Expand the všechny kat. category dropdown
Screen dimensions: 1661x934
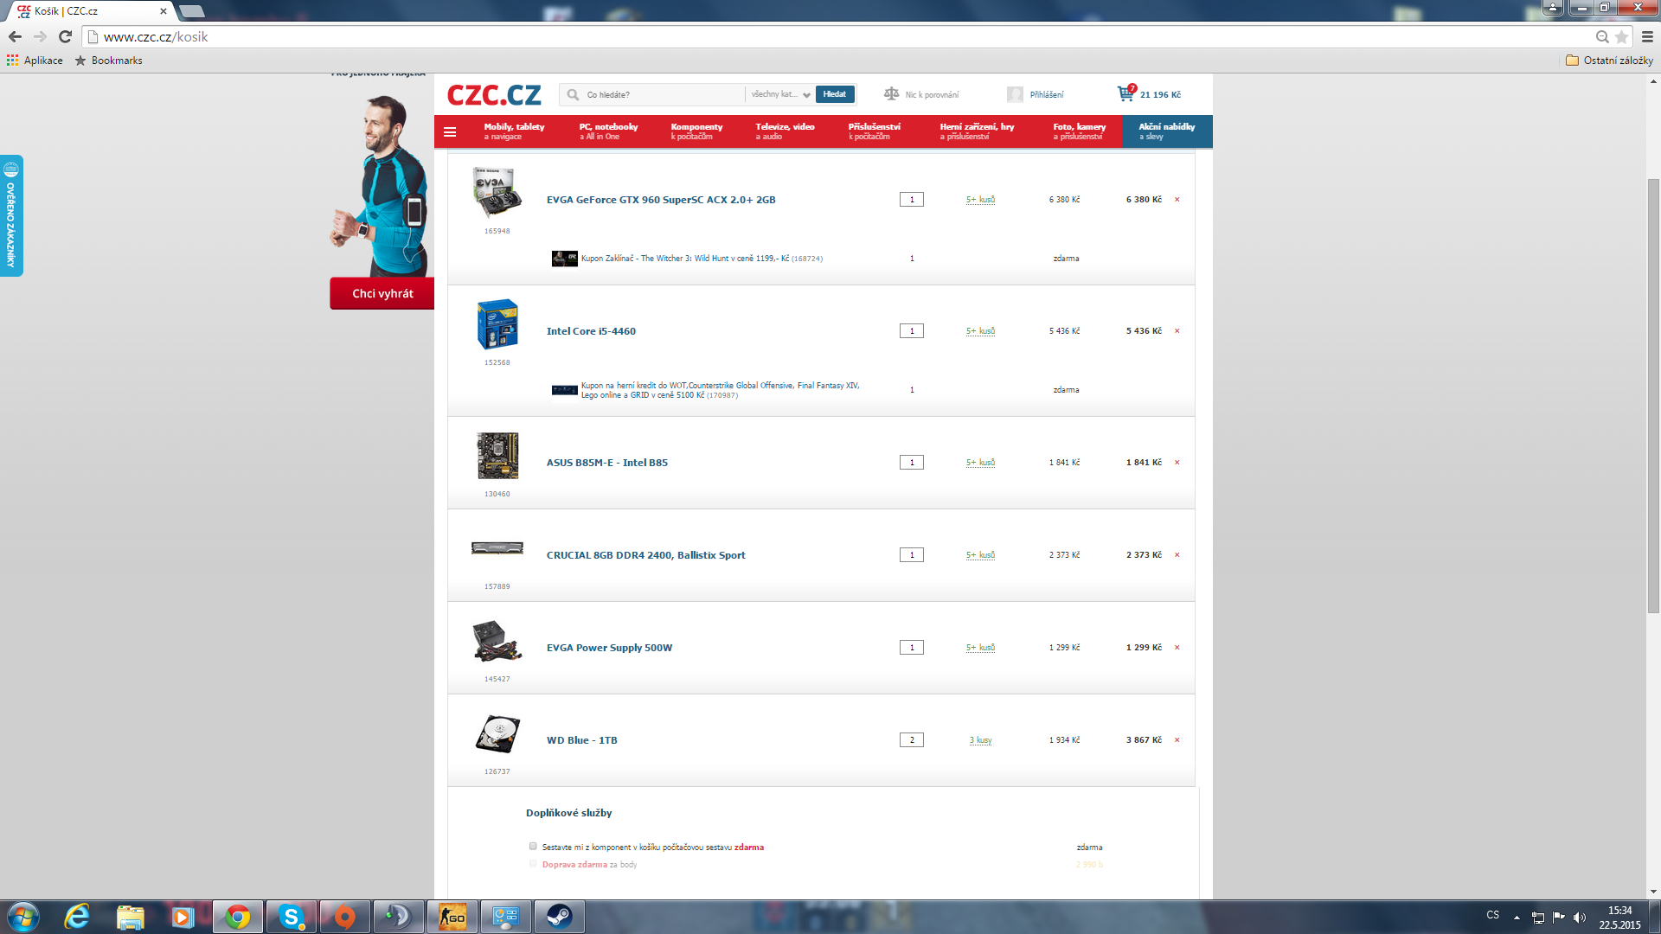[x=780, y=94]
